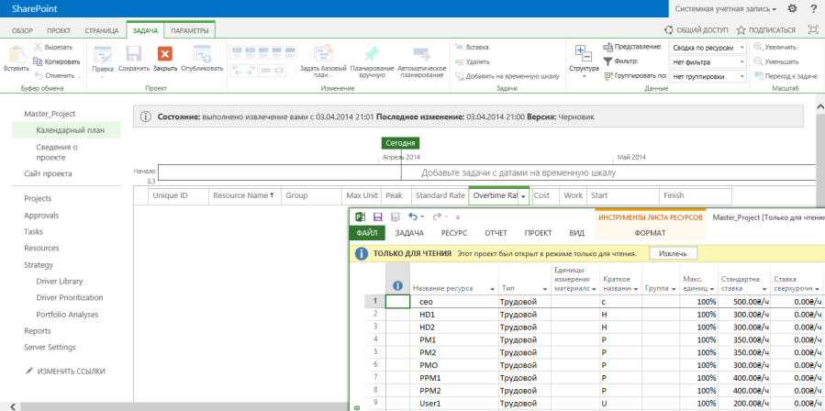Publish the project with Опубликовать icon
This screenshot has width=825, height=411.
tap(202, 54)
